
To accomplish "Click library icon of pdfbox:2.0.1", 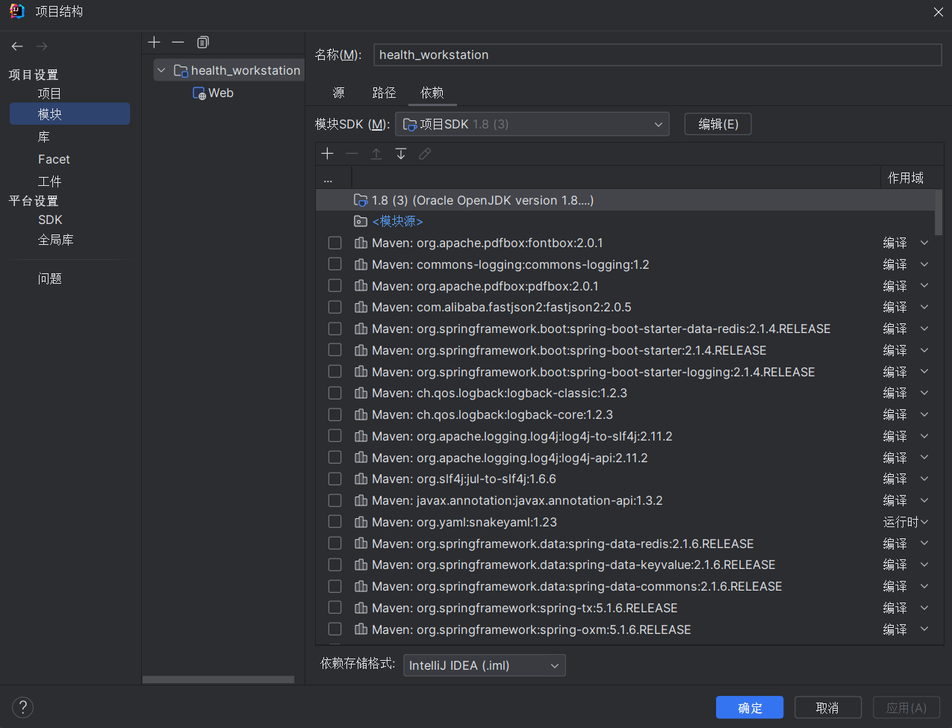I will 361,286.
